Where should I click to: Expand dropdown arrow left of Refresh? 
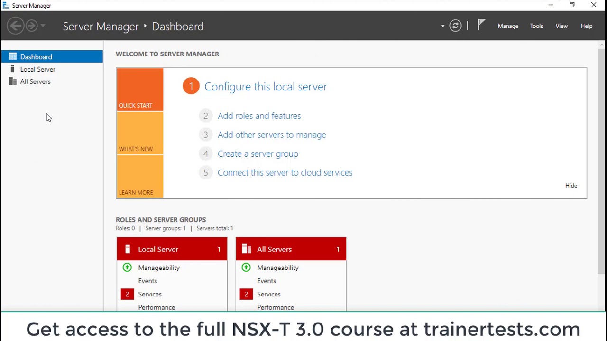pyautogui.click(x=443, y=26)
